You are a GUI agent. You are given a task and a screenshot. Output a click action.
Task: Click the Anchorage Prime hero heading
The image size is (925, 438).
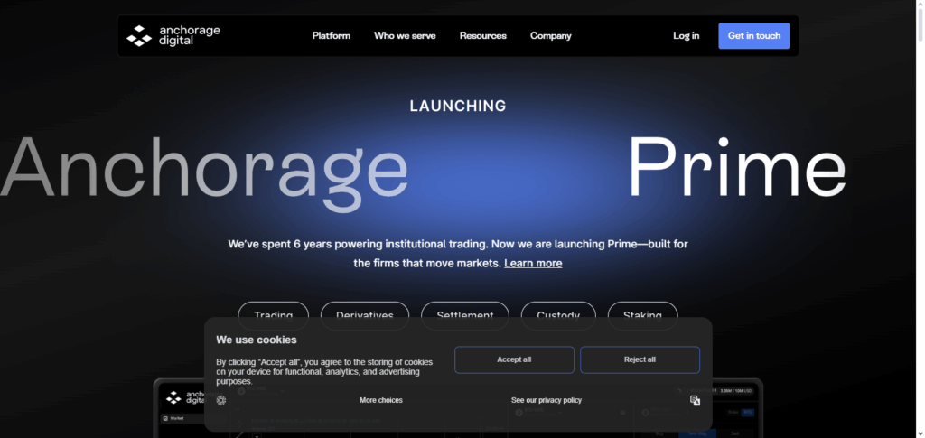coord(425,166)
